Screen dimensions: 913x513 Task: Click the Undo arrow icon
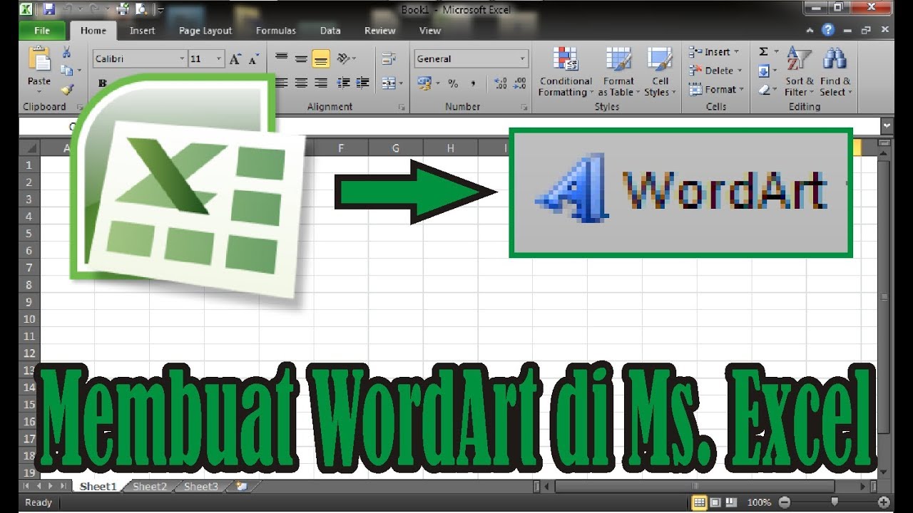(69, 9)
